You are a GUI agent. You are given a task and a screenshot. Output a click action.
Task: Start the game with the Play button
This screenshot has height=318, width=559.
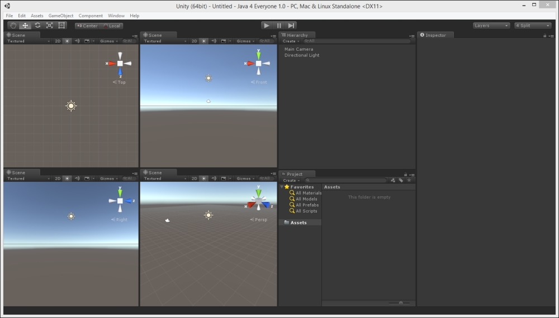[266, 26]
